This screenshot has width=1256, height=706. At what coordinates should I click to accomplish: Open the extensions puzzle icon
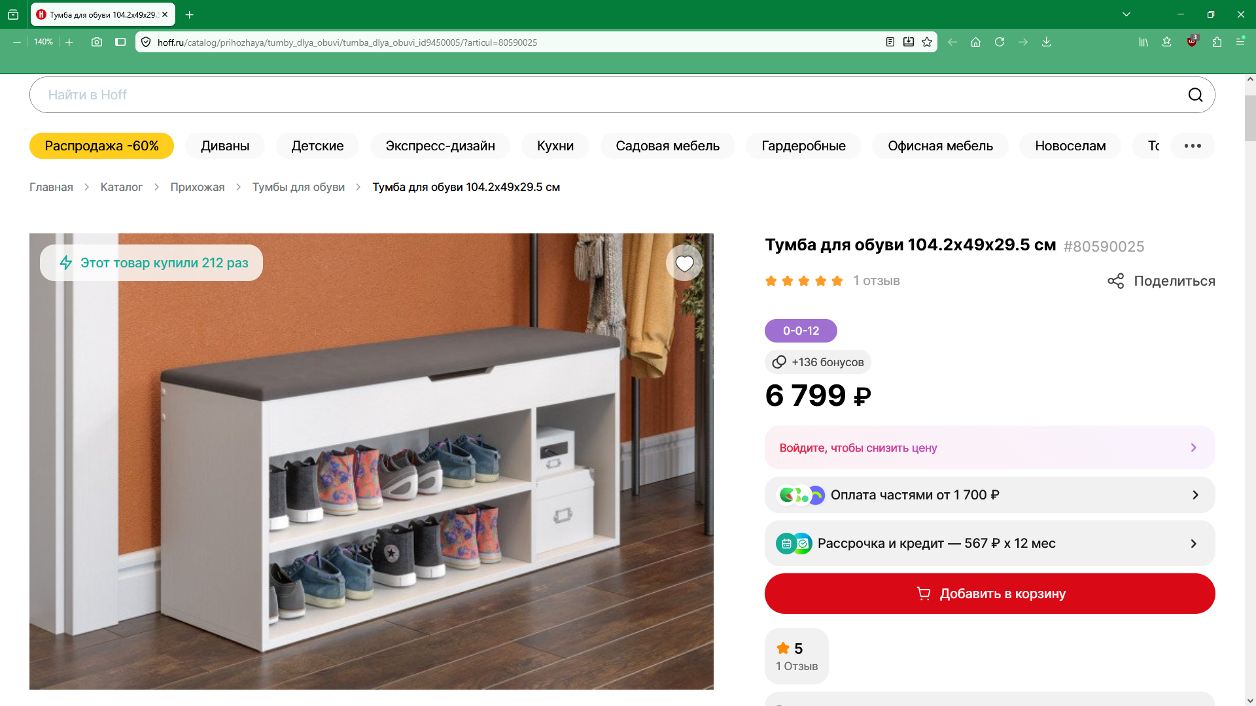[1217, 42]
